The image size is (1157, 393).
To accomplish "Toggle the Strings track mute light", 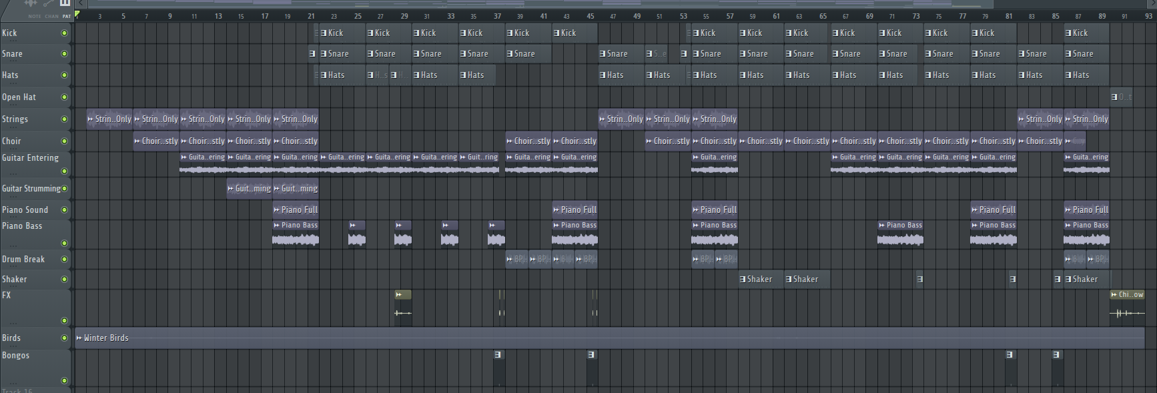I will coord(64,119).
